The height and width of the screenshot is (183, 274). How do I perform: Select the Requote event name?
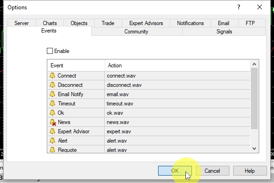(x=67, y=150)
